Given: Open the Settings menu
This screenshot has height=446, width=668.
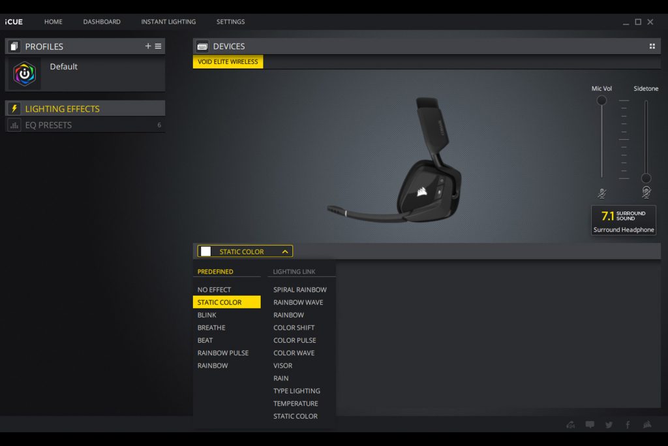Looking at the screenshot, I should pos(230,22).
